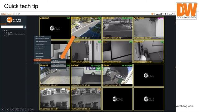Enable Mode (Live or Playback) option
Viewport: 199px width, 112px height.
click(58, 64)
